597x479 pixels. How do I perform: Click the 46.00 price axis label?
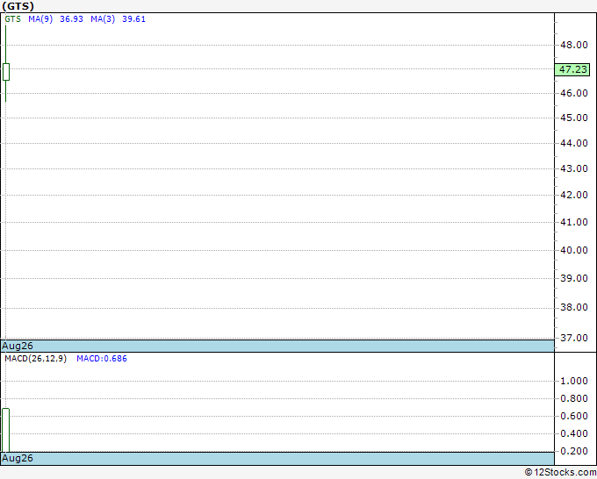point(574,93)
